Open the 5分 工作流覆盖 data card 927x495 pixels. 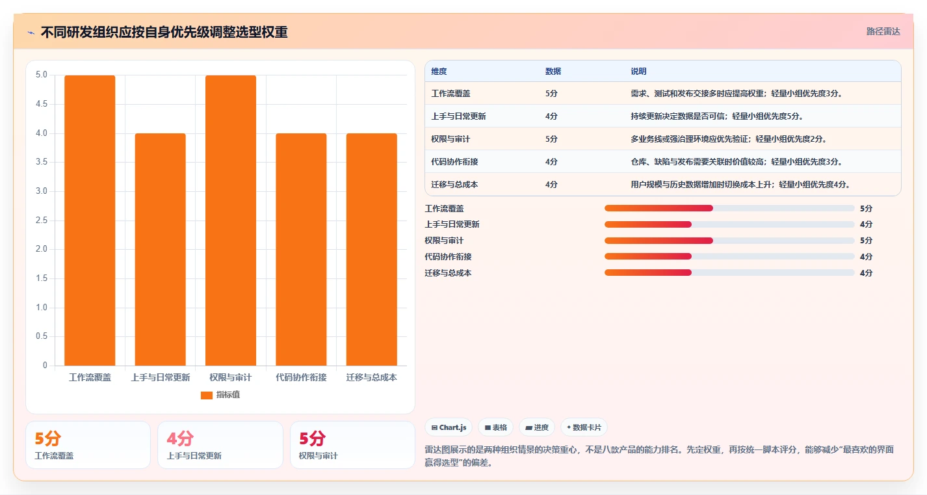tap(88, 445)
